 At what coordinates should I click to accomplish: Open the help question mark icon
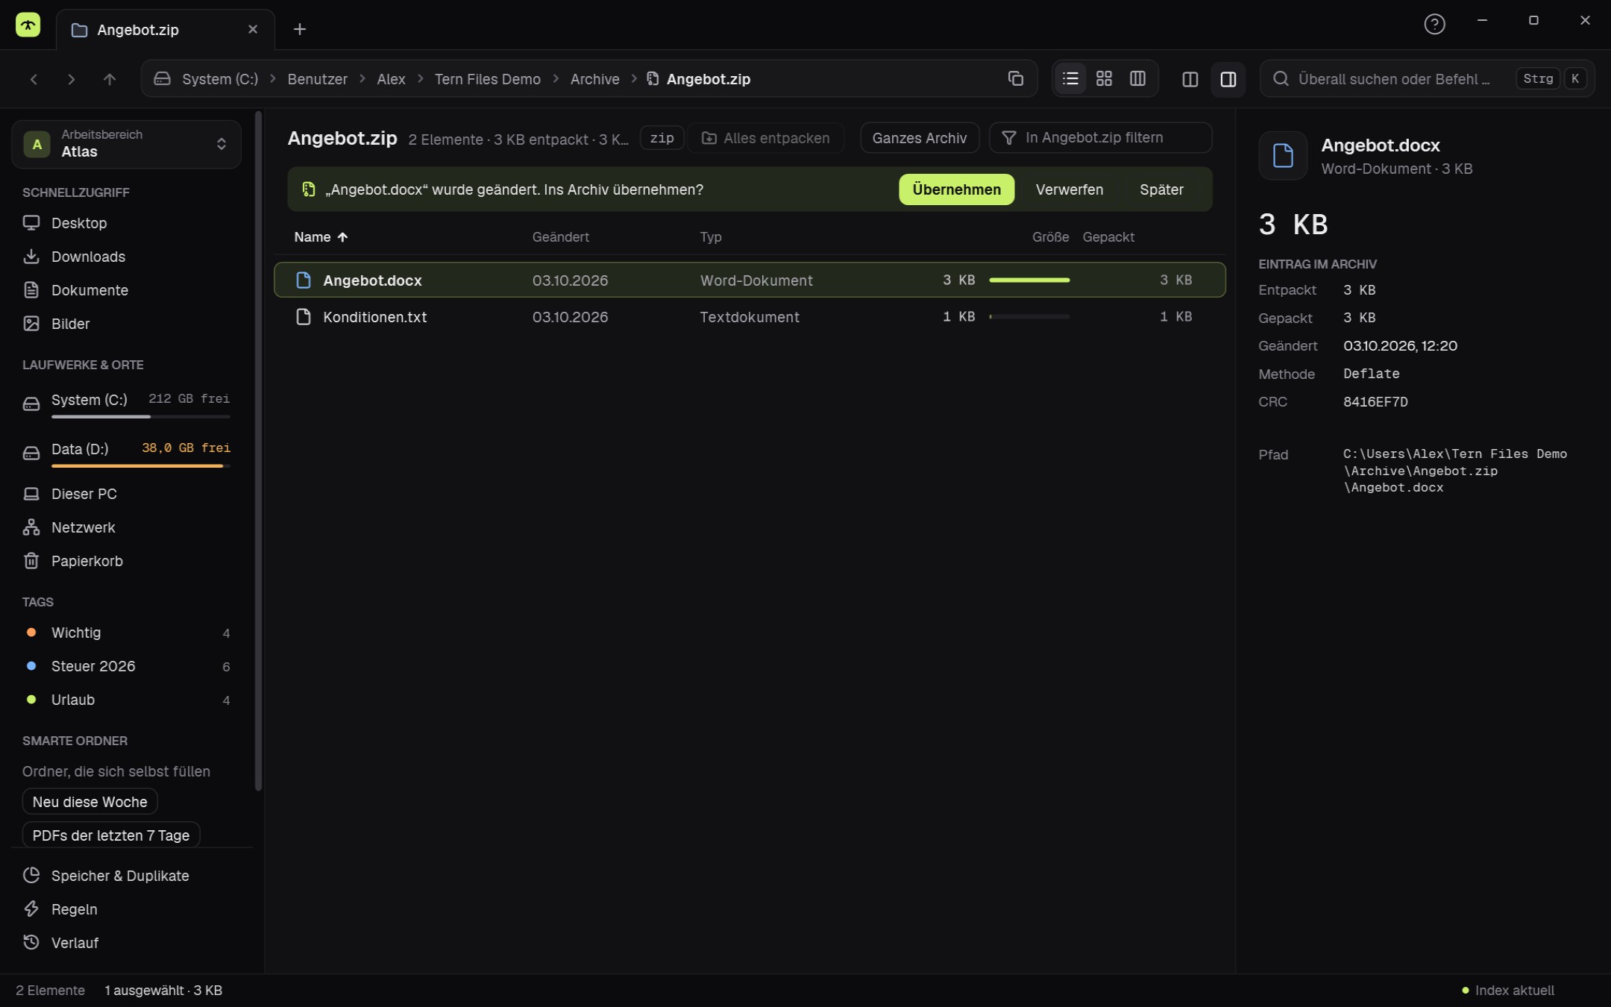click(1434, 24)
